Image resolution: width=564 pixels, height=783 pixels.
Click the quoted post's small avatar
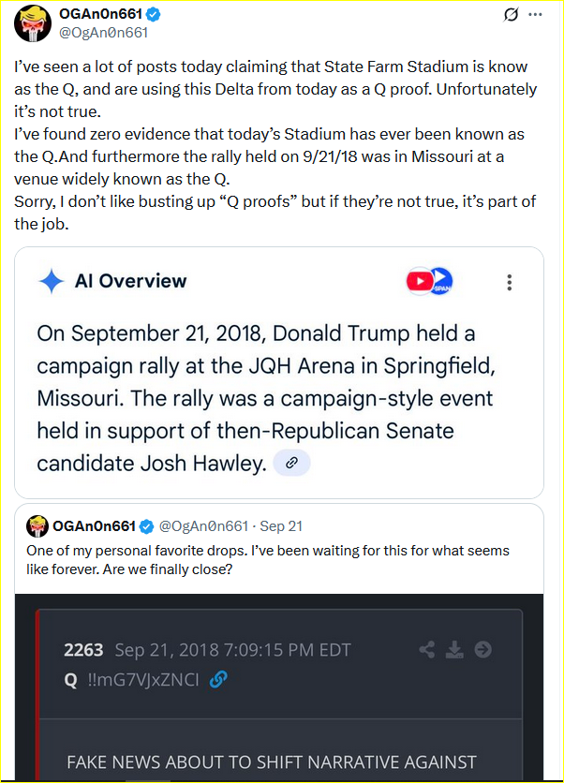point(37,525)
